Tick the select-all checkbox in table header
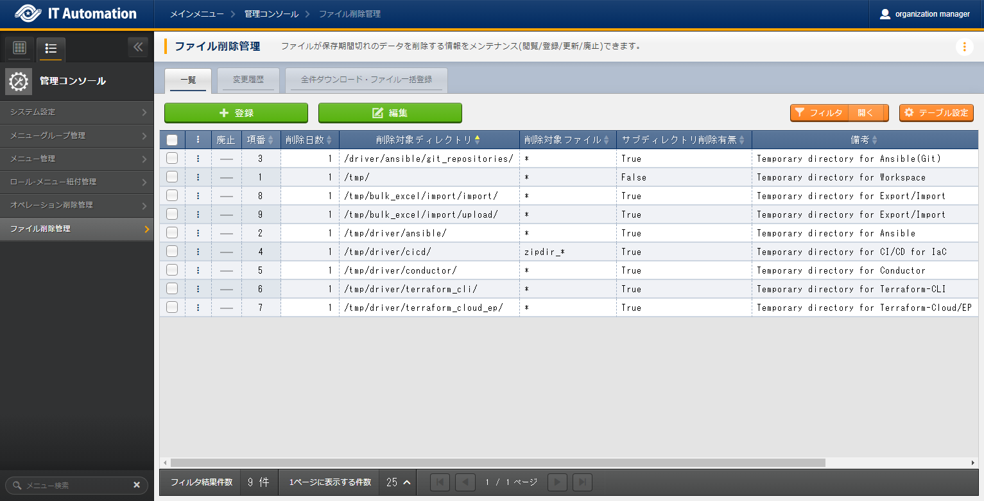Screen dimensions: 984x501 tap(172, 140)
